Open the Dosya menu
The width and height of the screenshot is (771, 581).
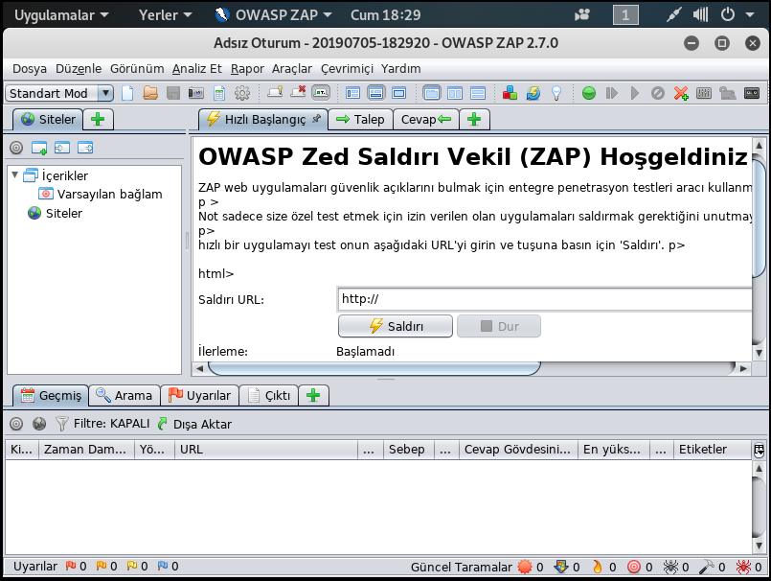coord(30,68)
